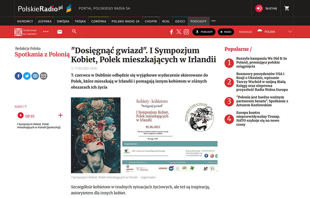Screen dimensions: 310x198
Task: Open Polskie Radio Facebook page icon
Action: (x=171, y=32)
